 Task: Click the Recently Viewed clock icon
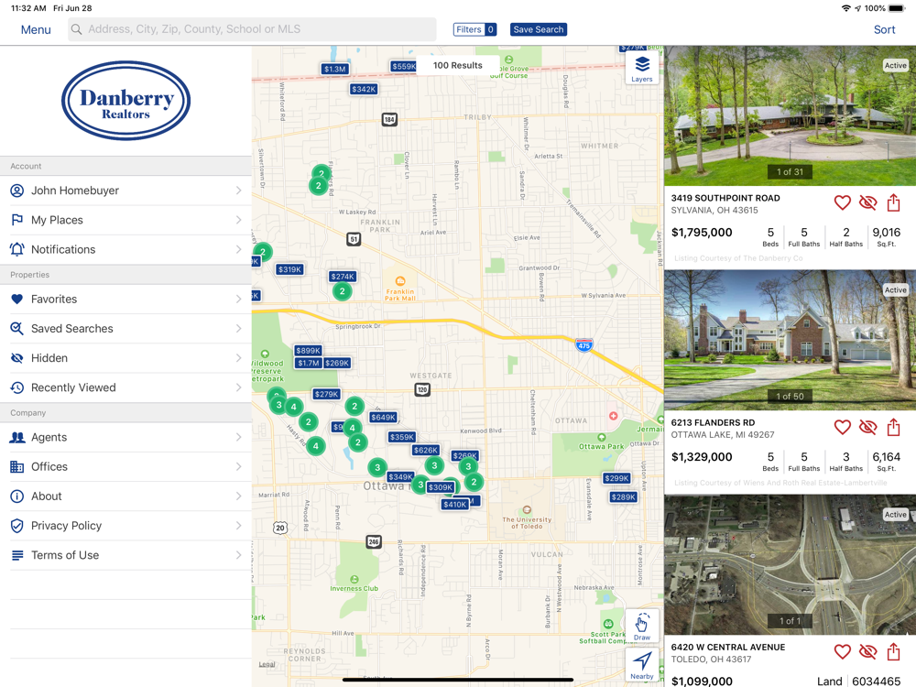point(16,387)
